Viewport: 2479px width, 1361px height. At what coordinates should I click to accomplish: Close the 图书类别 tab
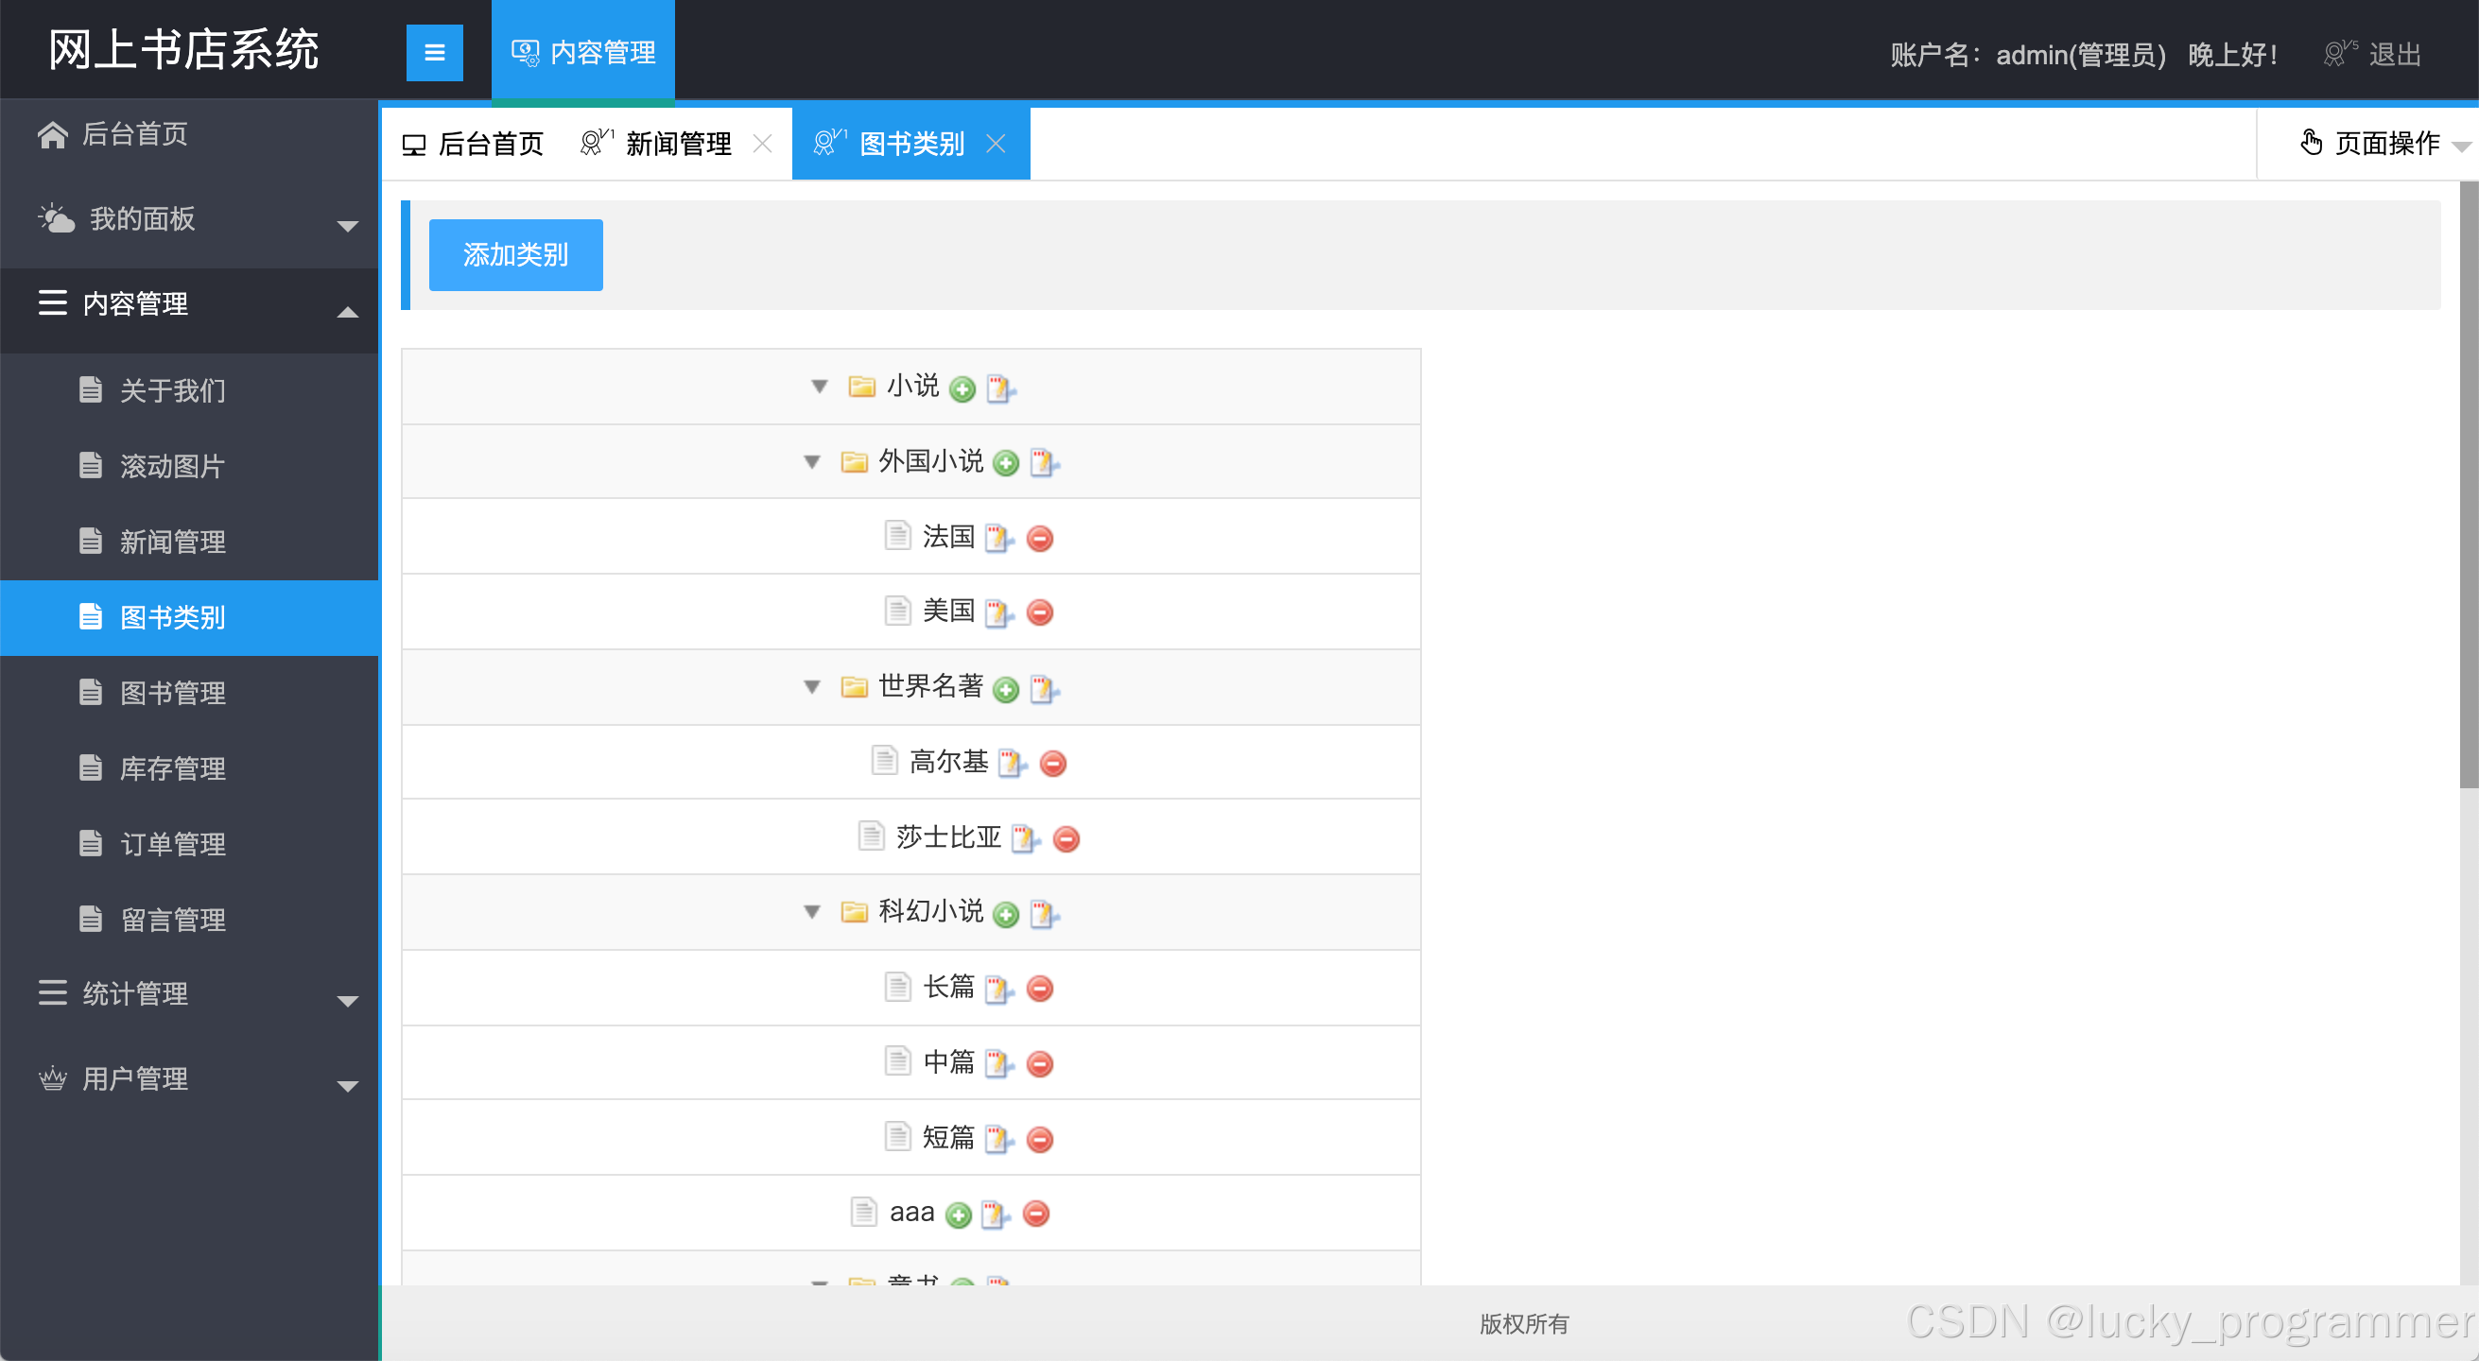(x=996, y=145)
